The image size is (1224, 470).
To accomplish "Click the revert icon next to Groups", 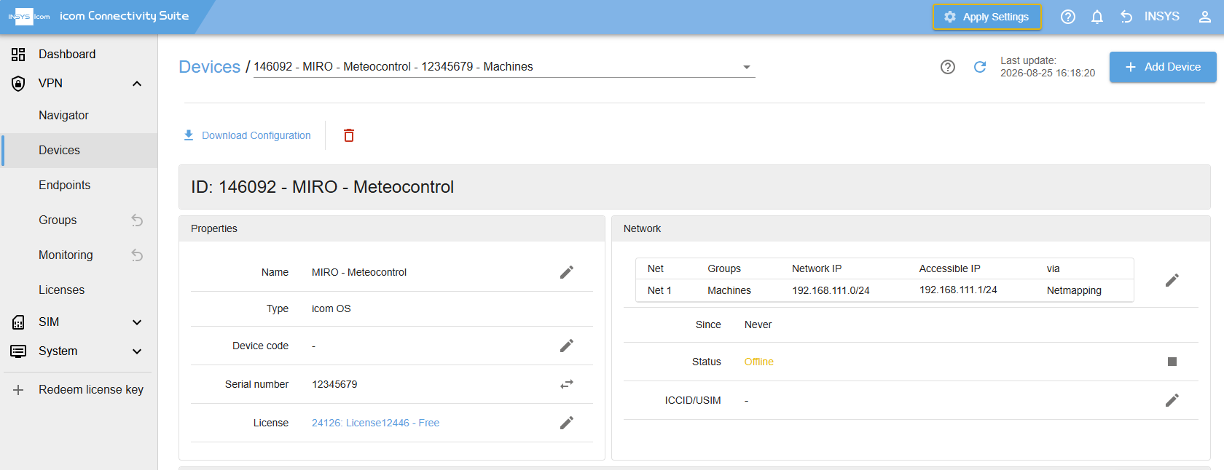I will 137,220.
